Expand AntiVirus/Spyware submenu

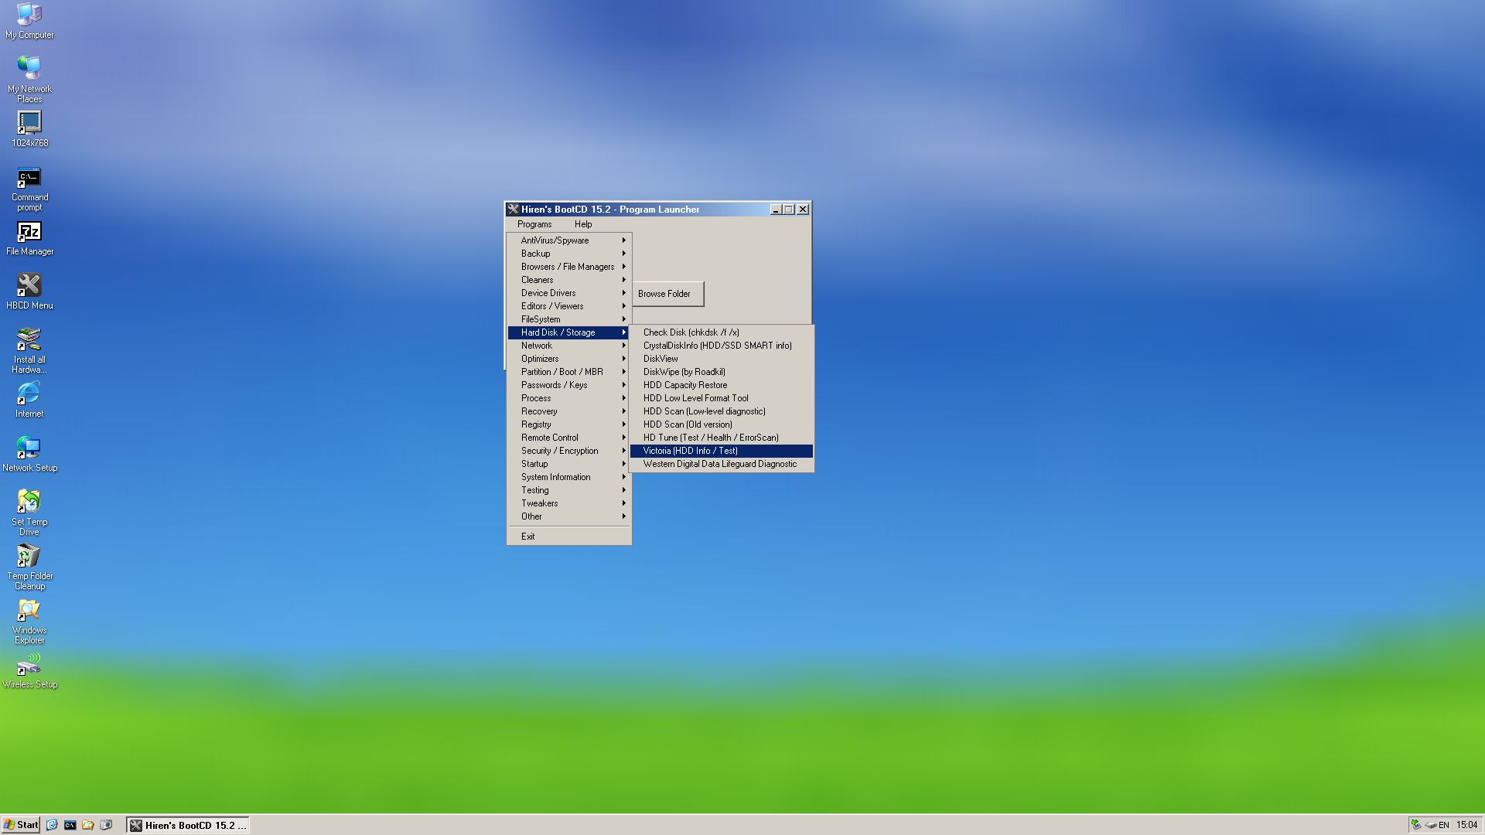[569, 240]
